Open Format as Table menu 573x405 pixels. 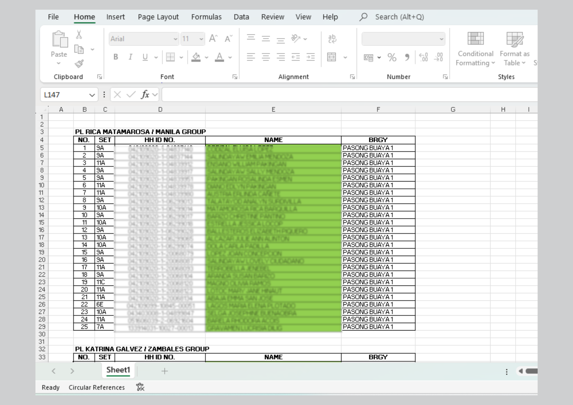pyautogui.click(x=515, y=49)
